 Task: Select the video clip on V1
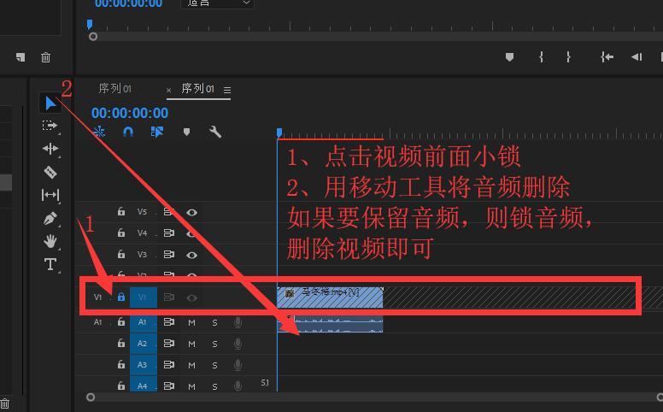(x=331, y=297)
